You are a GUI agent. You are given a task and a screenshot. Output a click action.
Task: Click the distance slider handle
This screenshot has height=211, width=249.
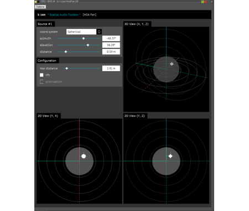[x=66, y=52]
